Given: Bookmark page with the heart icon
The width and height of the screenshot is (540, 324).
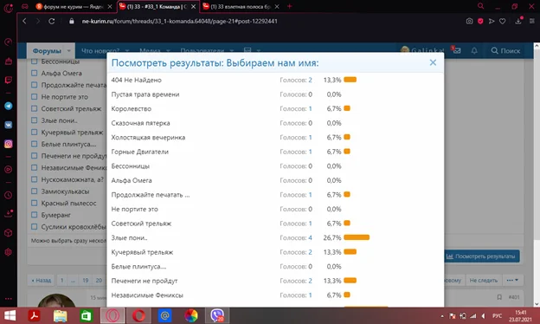Looking at the screenshot, I should click(503, 21).
